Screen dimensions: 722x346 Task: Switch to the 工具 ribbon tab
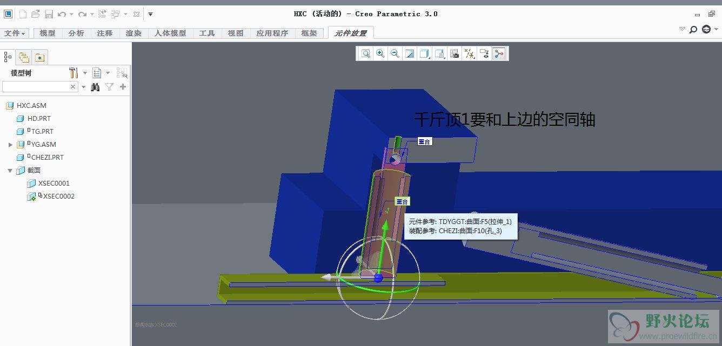pos(207,33)
